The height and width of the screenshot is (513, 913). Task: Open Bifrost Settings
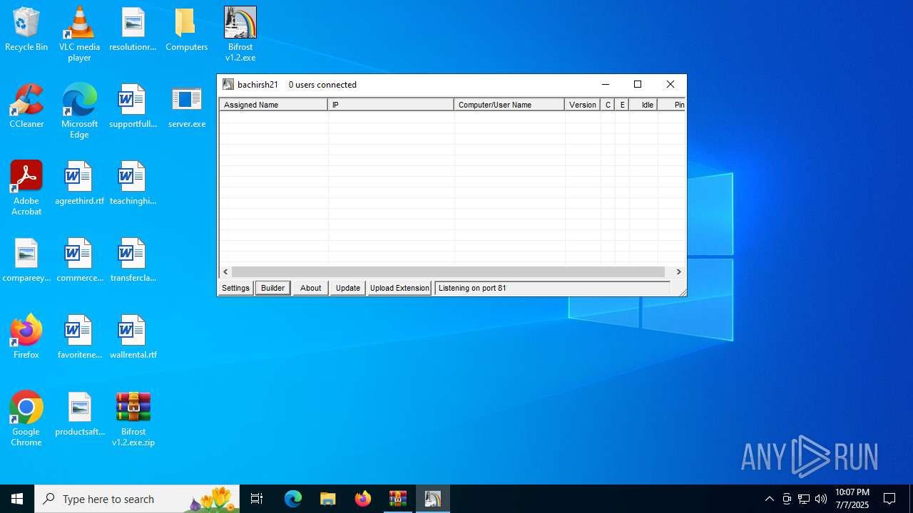point(235,288)
